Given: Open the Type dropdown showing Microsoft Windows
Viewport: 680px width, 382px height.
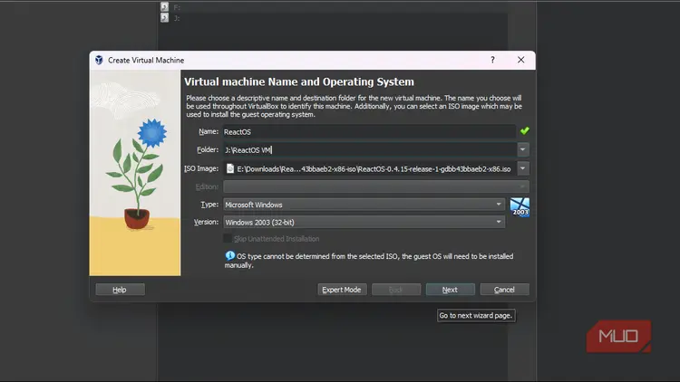Looking at the screenshot, I should (364, 205).
